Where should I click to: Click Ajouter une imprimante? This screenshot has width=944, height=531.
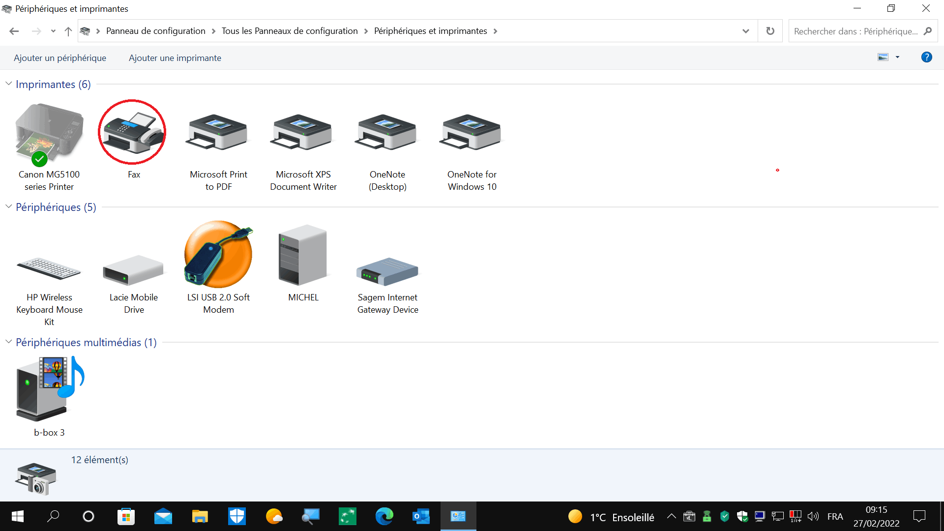point(175,58)
